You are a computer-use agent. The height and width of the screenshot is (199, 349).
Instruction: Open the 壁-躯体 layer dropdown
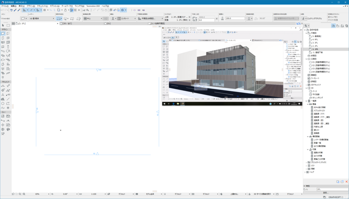[42, 19]
